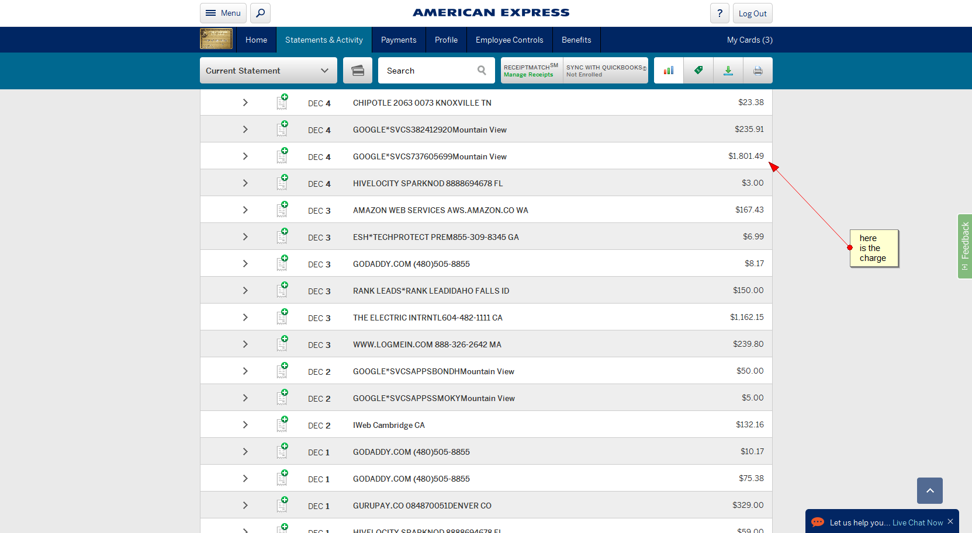Add receipt for Amazon Web Services charge

point(282,210)
